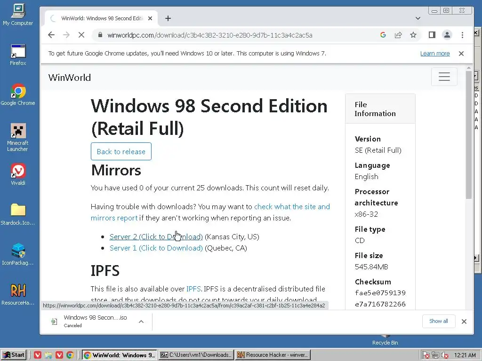
Task: Toggle the WinWorld hamburger navigation menu
Action: 444,77
